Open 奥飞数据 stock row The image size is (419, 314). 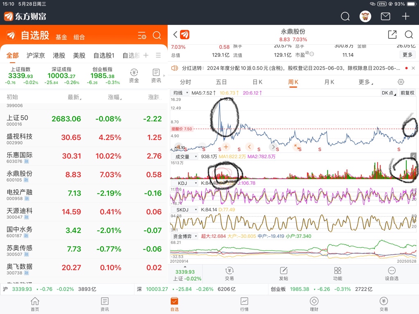click(83, 268)
